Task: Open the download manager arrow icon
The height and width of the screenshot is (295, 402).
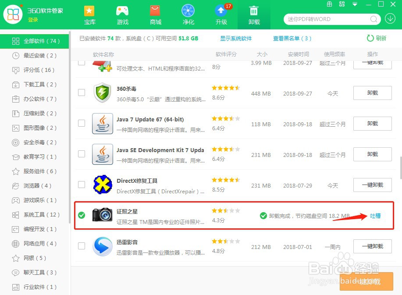Action: [x=390, y=18]
